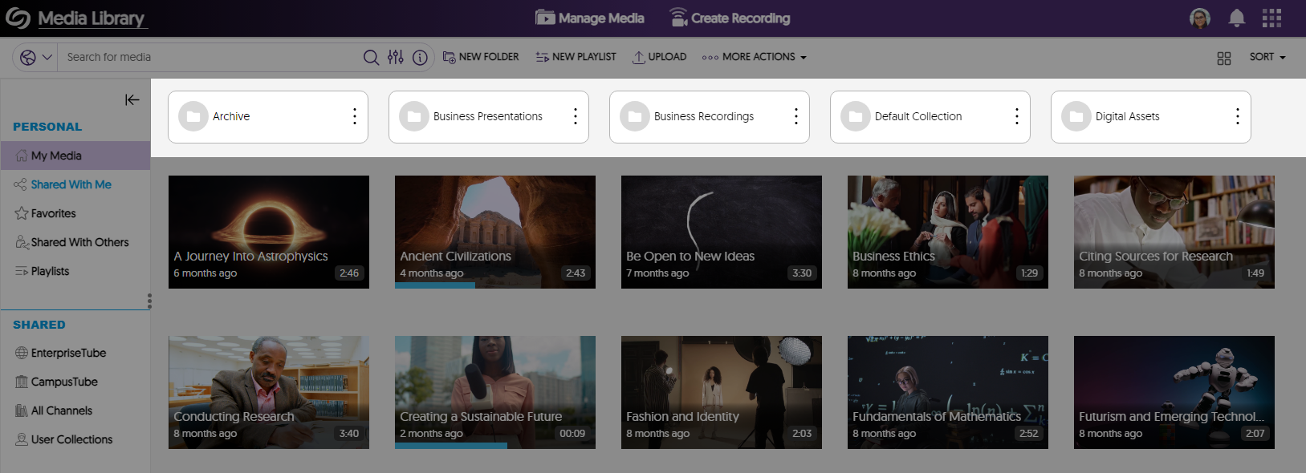The width and height of the screenshot is (1306, 473).
Task: Open the apps grid launcher
Action: point(1271,18)
